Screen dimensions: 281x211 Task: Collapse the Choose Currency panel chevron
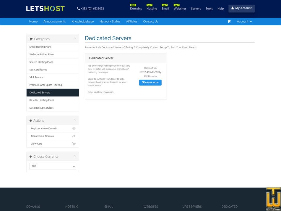coord(74,156)
